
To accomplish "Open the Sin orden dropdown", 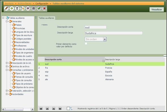I will click(105, 39).
